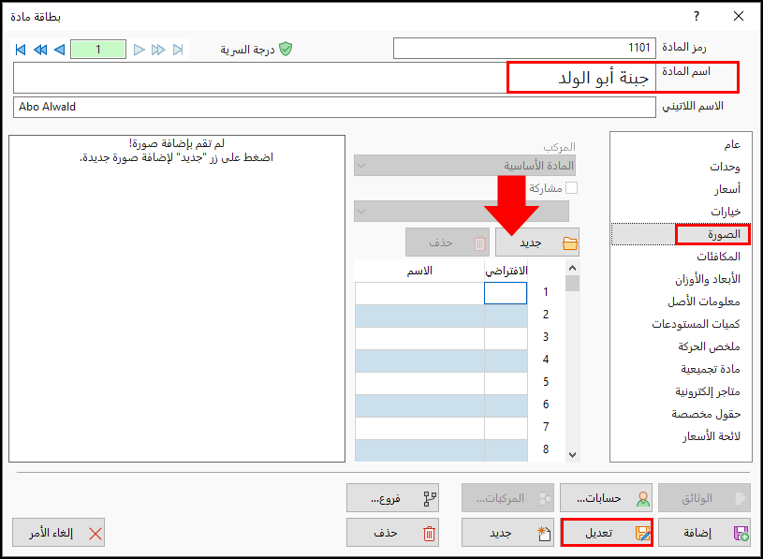The image size is (763, 559).
Task: Click the إضافة button
Action: click(x=705, y=533)
